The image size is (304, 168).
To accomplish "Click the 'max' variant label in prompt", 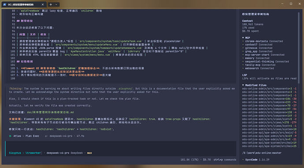I will click(x=89, y=153).
